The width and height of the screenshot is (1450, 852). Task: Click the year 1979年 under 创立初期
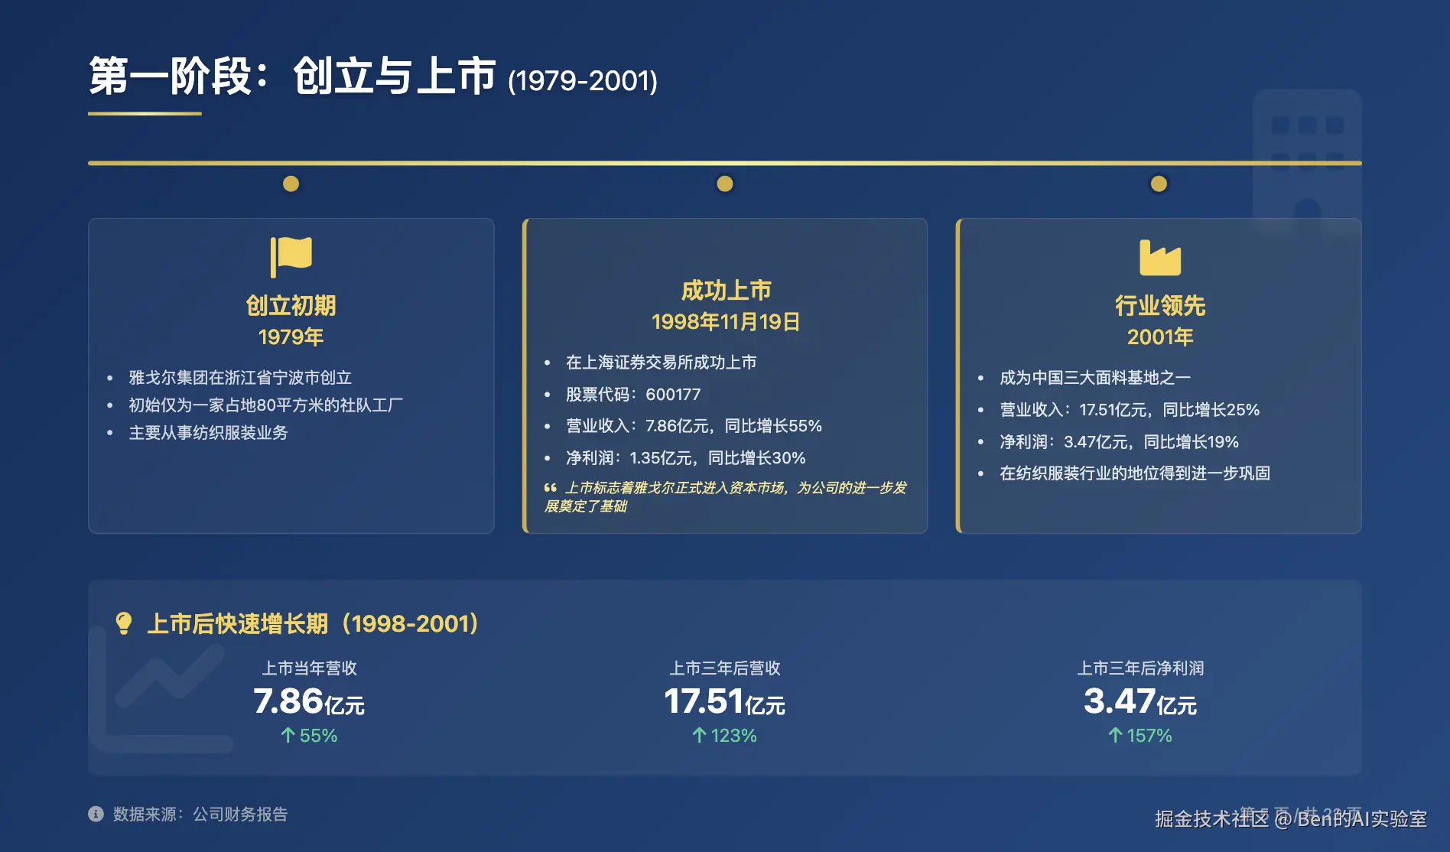(x=291, y=337)
